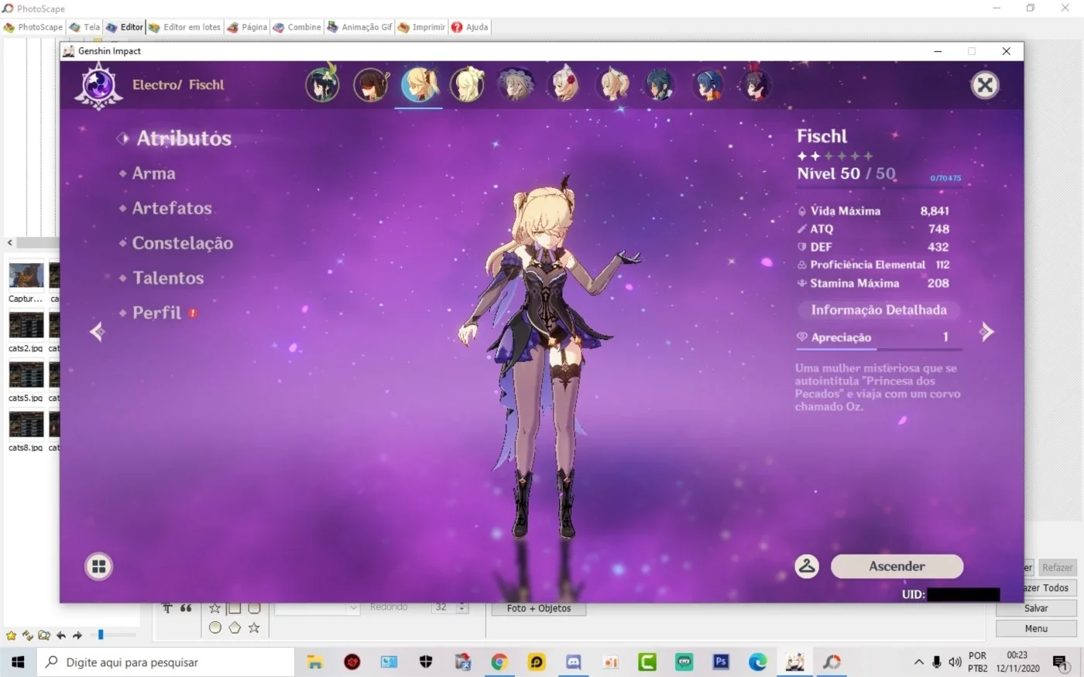The image size is (1084, 677).
Task: Click the volume speaker tray icon
Action: [x=955, y=662]
